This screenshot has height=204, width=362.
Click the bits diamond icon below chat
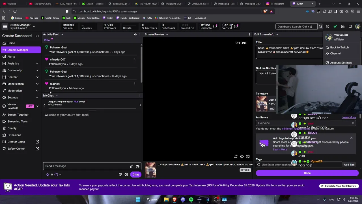point(48,175)
